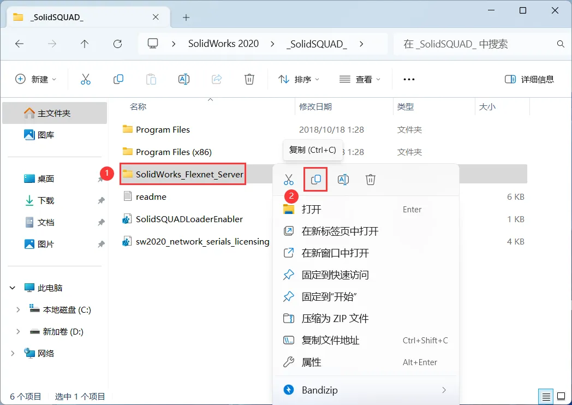This screenshot has width=572, height=405.
Task: Click pin icon next to 图片
Action: (101, 245)
